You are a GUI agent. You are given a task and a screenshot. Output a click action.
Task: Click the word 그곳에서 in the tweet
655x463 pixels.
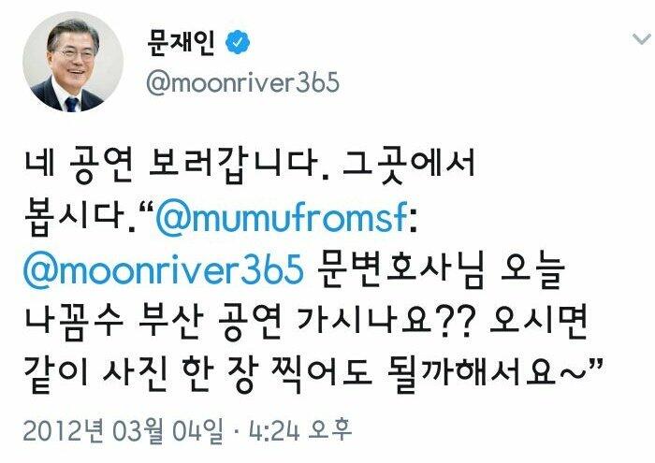409,164
